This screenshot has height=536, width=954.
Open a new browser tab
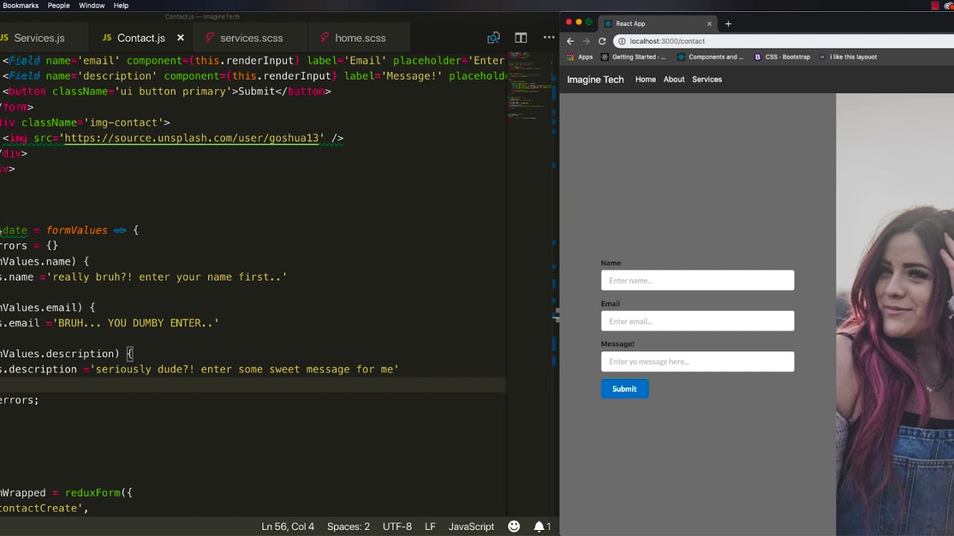point(728,24)
